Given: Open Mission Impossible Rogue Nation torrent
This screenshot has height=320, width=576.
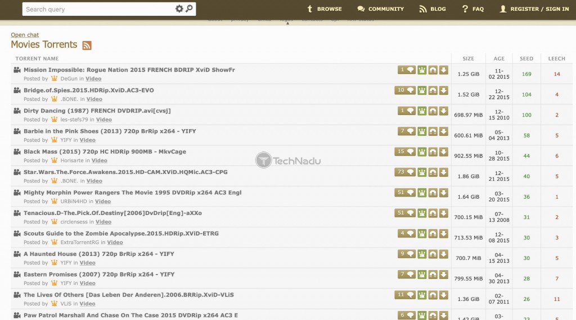Looking at the screenshot, I should [129, 70].
